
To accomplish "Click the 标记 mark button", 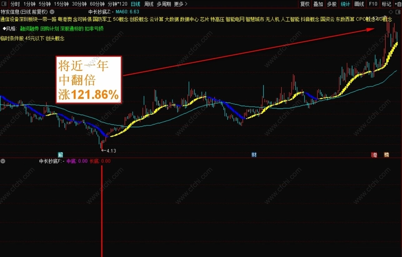I will coord(386,4).
